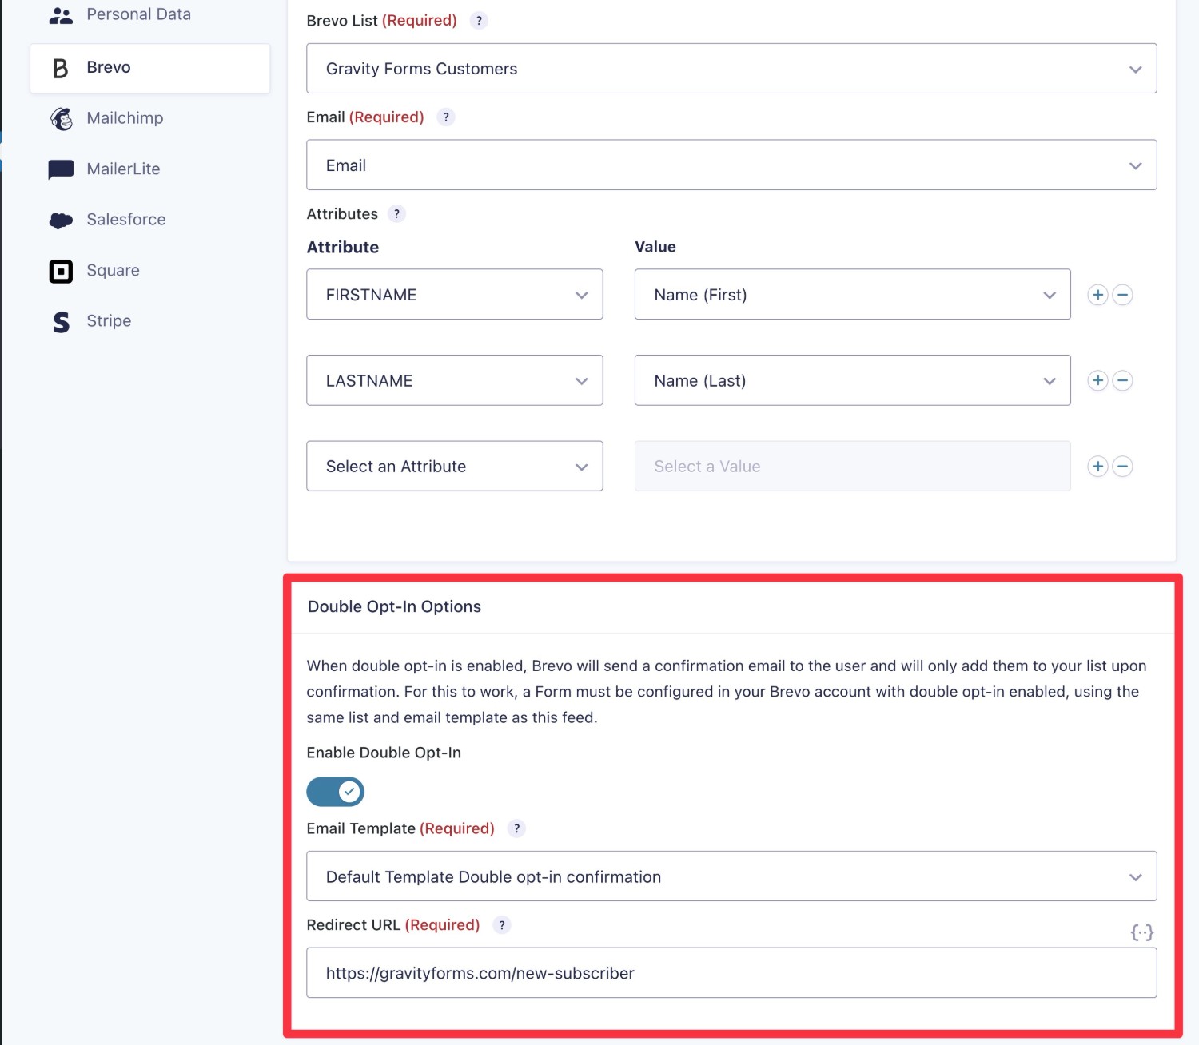
Task: Select the Brevo settings tab
Action: (150, 68)
